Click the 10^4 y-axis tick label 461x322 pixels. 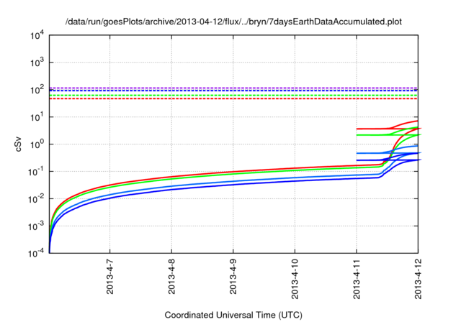tap(37, 35)
